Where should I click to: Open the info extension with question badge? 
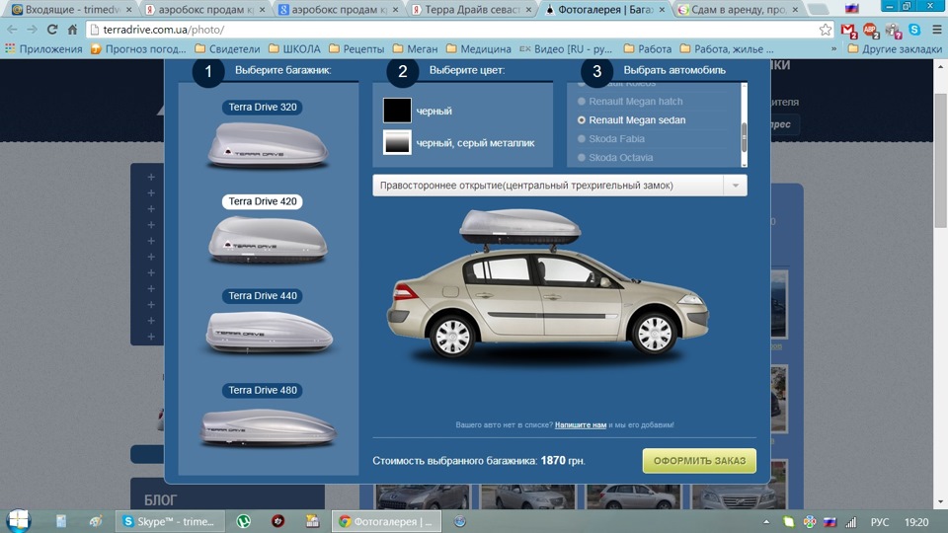click(x=893, y=30)
